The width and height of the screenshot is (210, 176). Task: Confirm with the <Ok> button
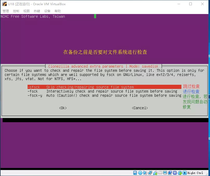tap(63, 108)
